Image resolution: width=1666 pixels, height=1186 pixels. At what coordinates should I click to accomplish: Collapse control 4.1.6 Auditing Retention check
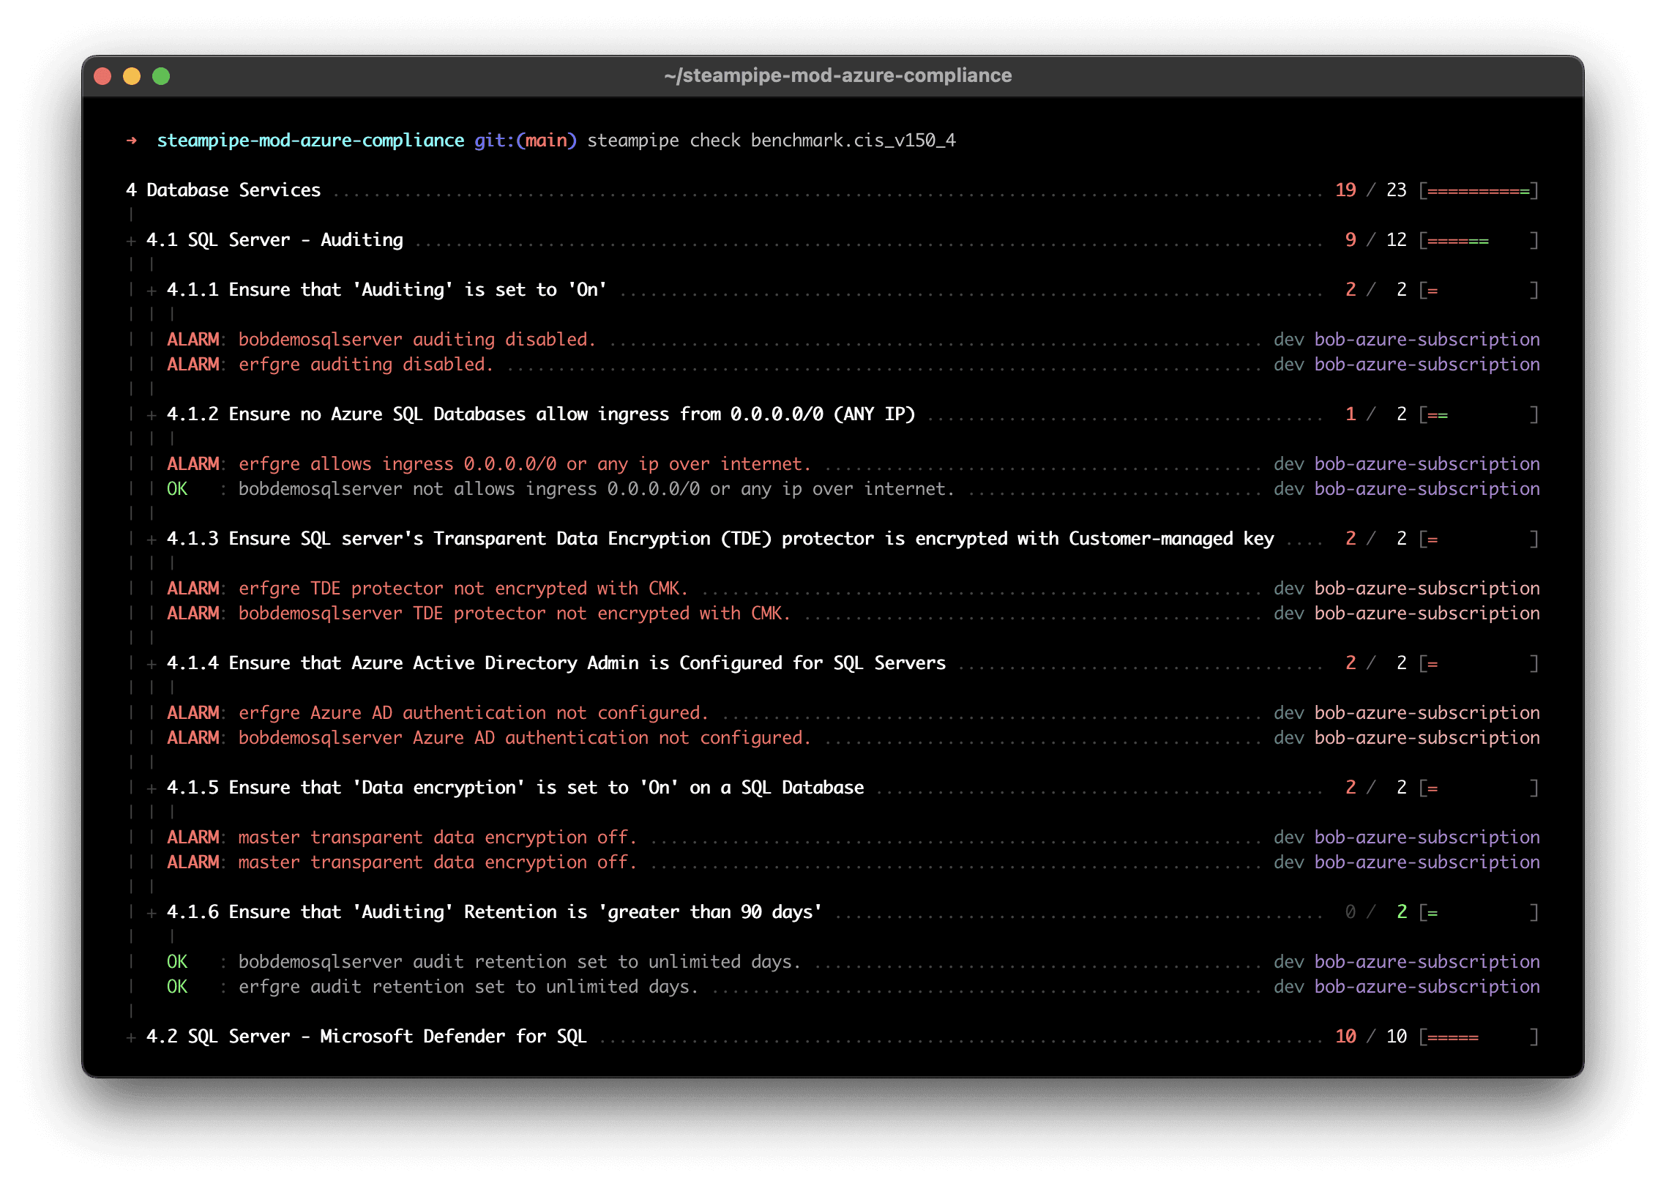click(152, 911)
